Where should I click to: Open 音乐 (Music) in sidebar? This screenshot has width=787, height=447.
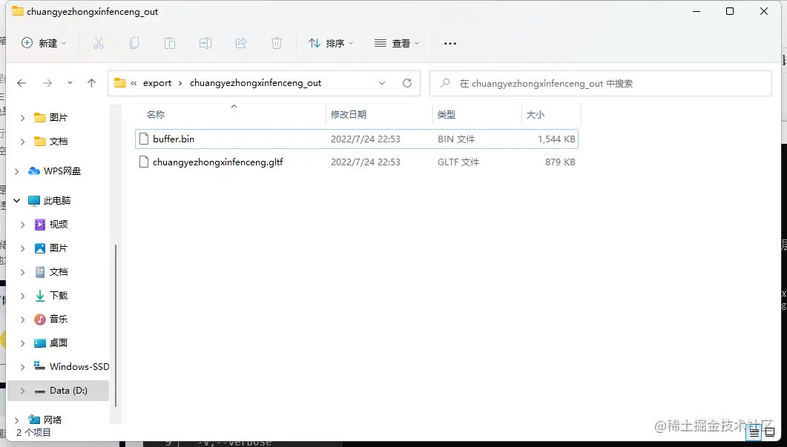tap(50, 319)
